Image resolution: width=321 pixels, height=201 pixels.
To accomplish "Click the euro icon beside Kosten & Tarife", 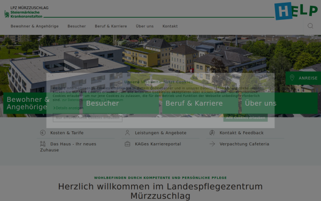I will [43, 133].
